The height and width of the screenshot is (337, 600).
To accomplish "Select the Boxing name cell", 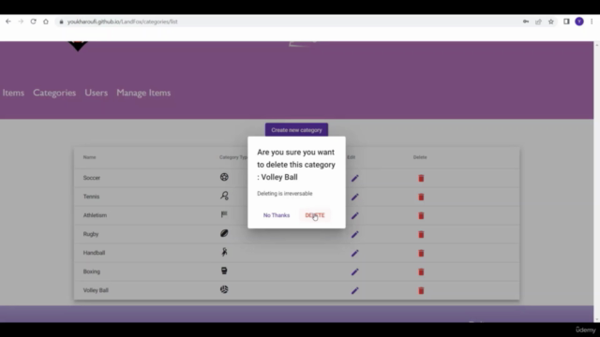I will (x=92, y=271).
